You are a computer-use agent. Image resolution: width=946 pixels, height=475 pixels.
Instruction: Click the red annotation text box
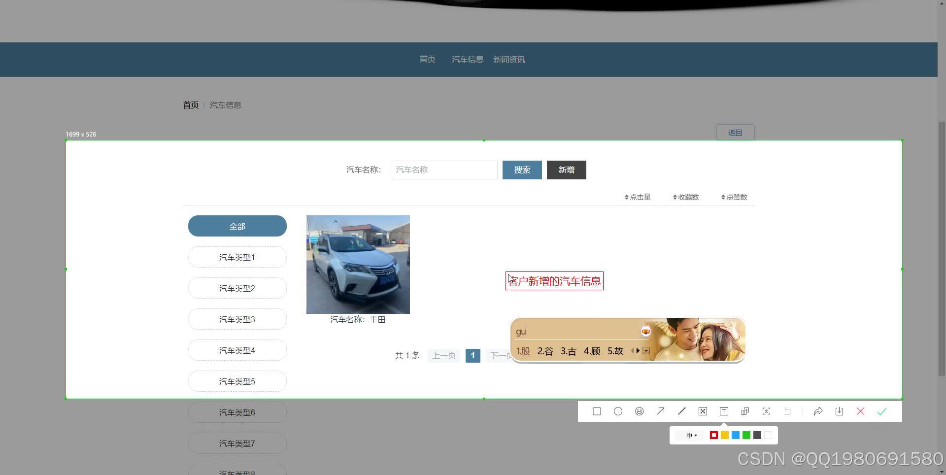555,281
